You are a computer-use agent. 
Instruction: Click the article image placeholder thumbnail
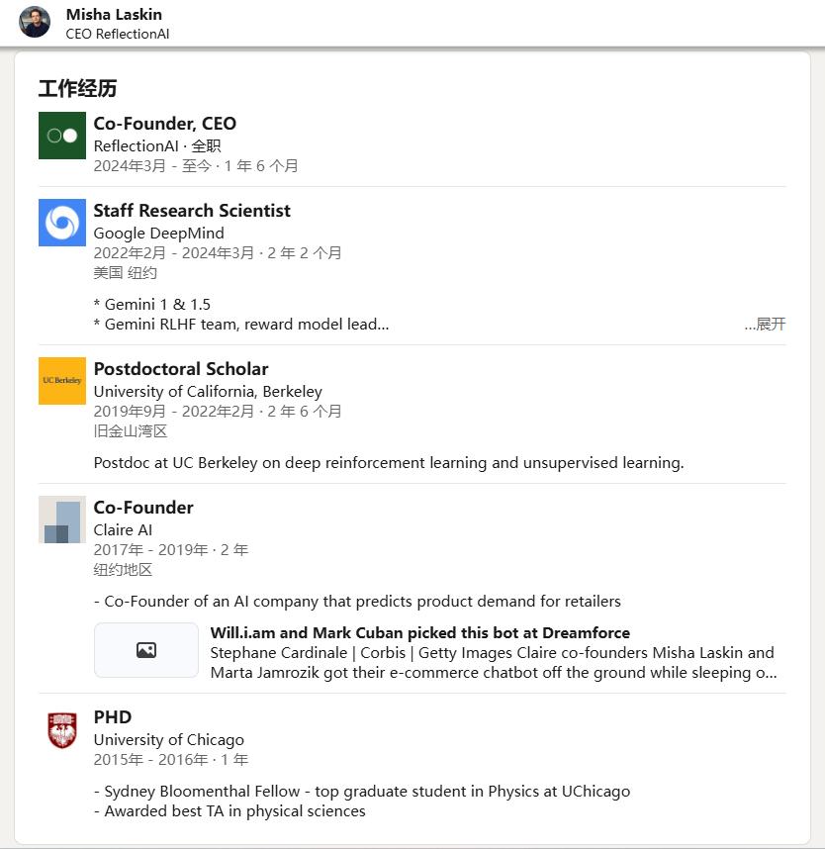pyautogui.click(x=146, y=650)
